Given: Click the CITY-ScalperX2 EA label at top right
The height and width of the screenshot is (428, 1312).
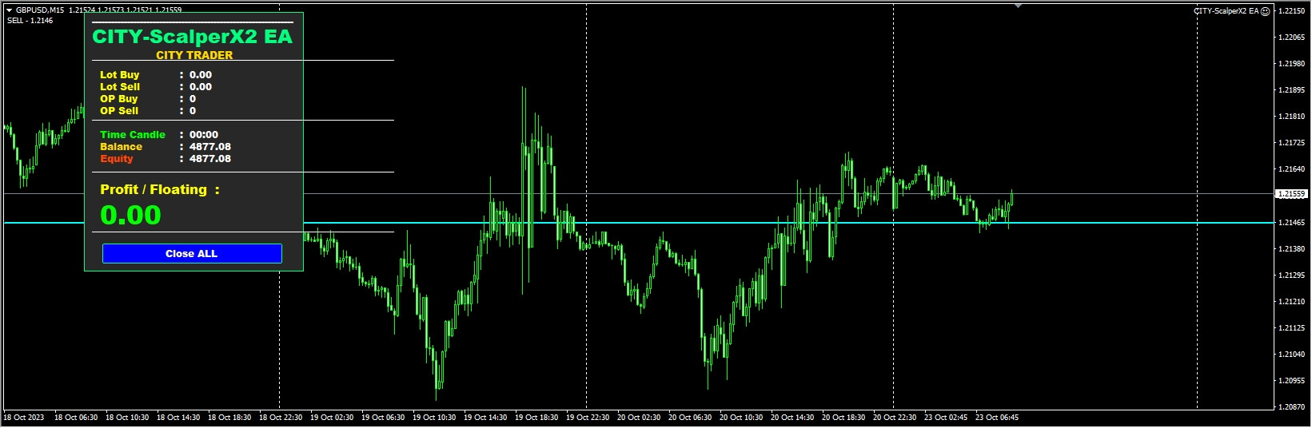Looking at the screenshot, I should (x=1226, y=11).
